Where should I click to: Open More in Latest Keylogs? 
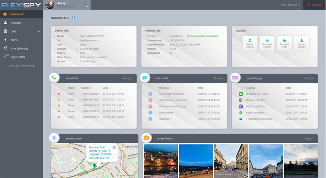pos(308,78)
